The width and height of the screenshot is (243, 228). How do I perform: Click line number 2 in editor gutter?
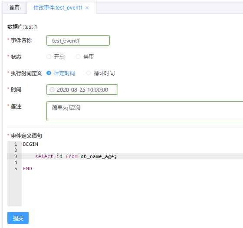pyautogui.click(x=16, y=150)
